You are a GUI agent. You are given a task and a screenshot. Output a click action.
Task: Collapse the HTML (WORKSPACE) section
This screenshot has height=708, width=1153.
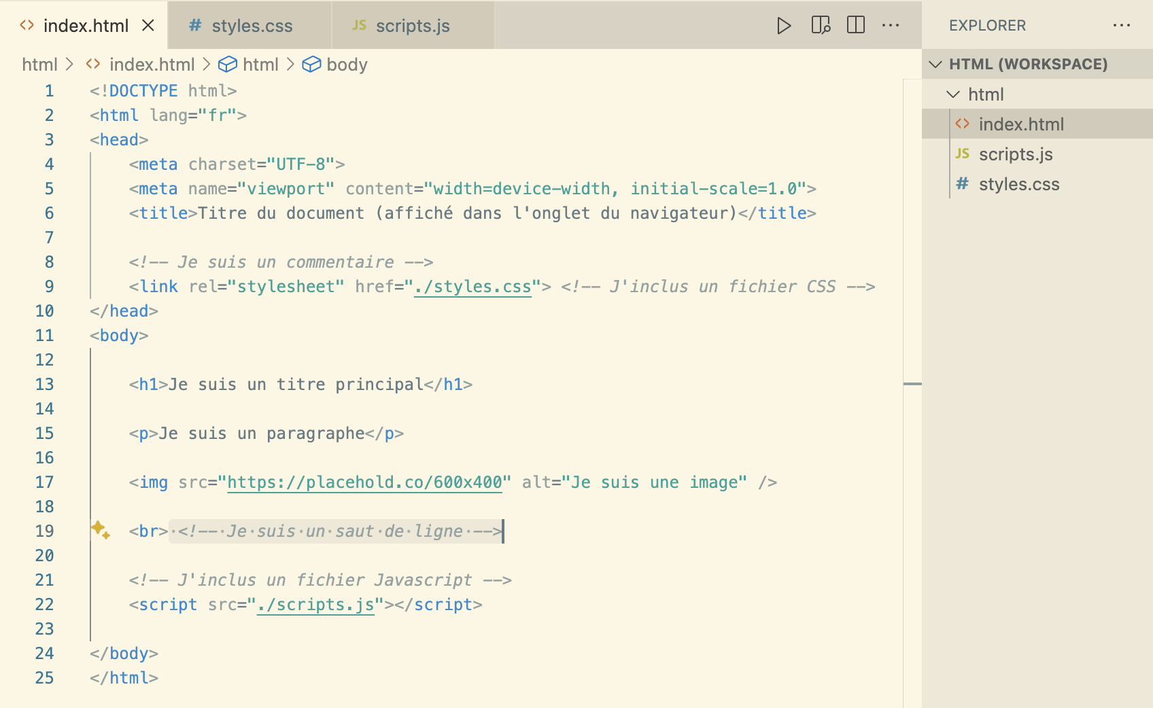pyautogui.click(x=936, y=65)
